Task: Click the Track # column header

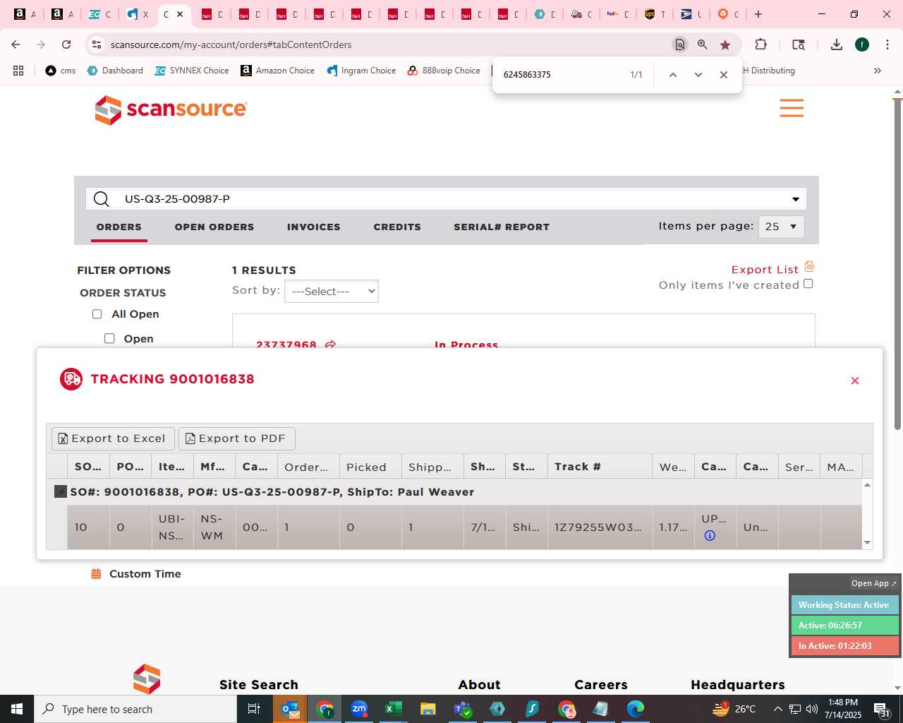Action: click(600, 467)
